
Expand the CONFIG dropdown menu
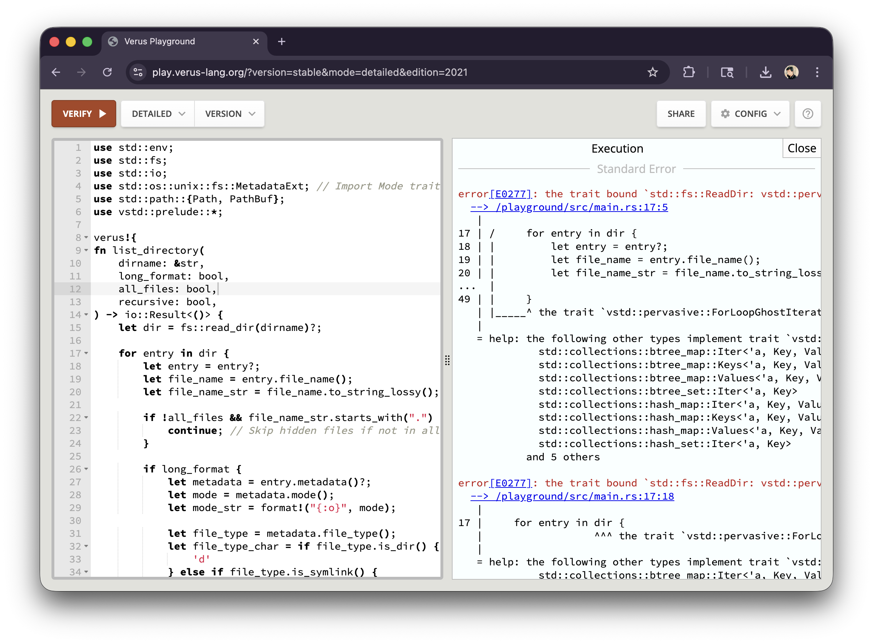pos(750,114)
